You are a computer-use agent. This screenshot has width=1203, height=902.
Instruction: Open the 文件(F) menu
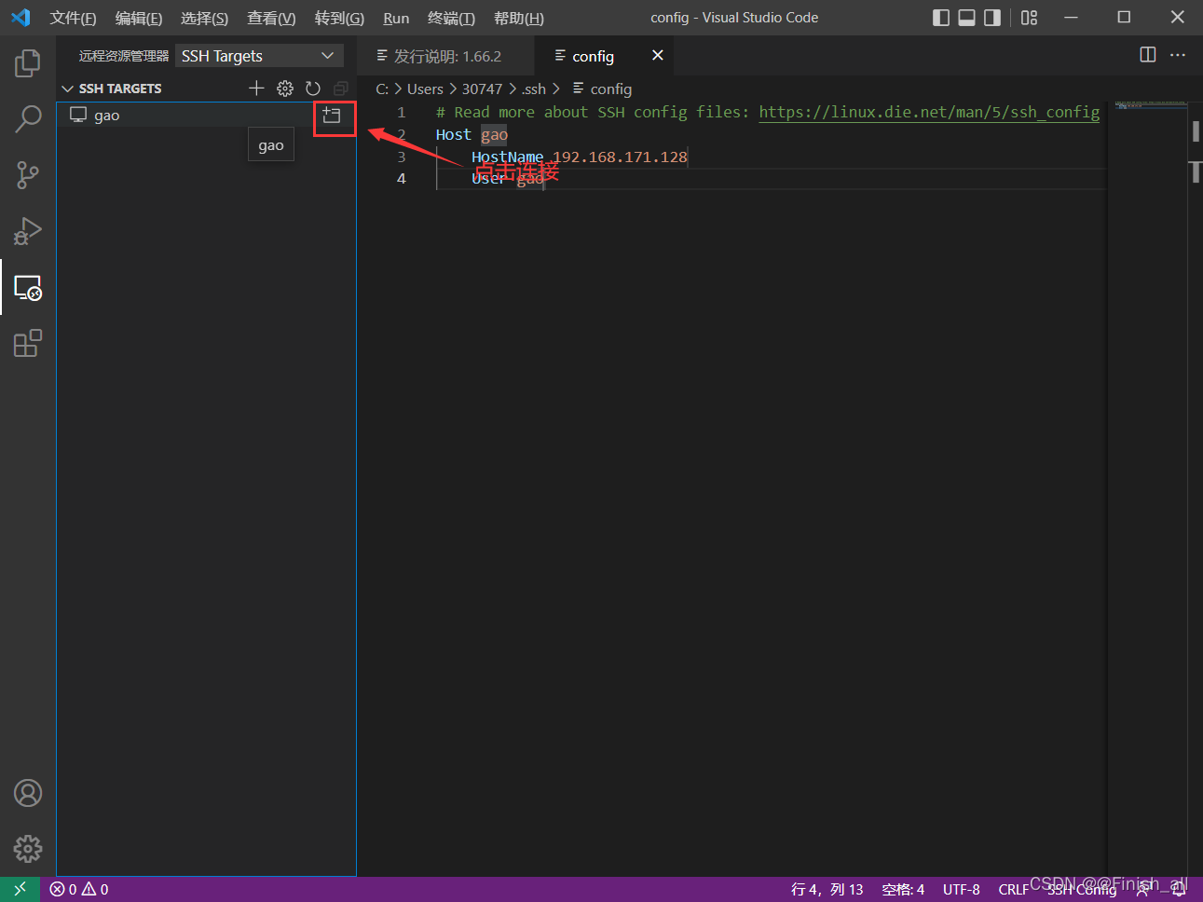pos(73,18)
